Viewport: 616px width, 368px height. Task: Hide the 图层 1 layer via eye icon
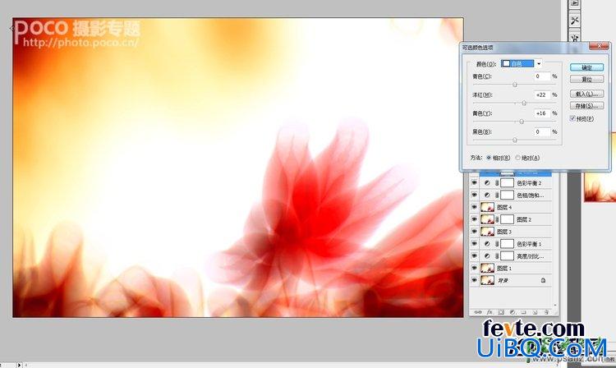[x=474, y=269]
